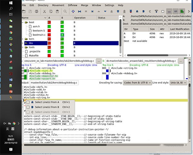Select lines from A toolbar icon
Image resolution: width=193 pixels, height=155 pixels.
(137, 11)
